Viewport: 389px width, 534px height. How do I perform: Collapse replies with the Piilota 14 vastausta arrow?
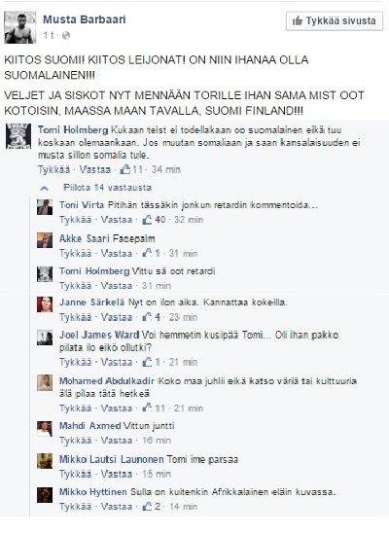45,188
